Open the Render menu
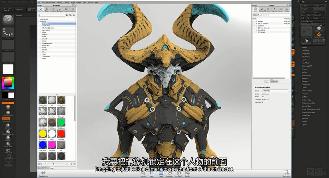The width and height of the screenshot is (329, 178). tap(79, 3)
